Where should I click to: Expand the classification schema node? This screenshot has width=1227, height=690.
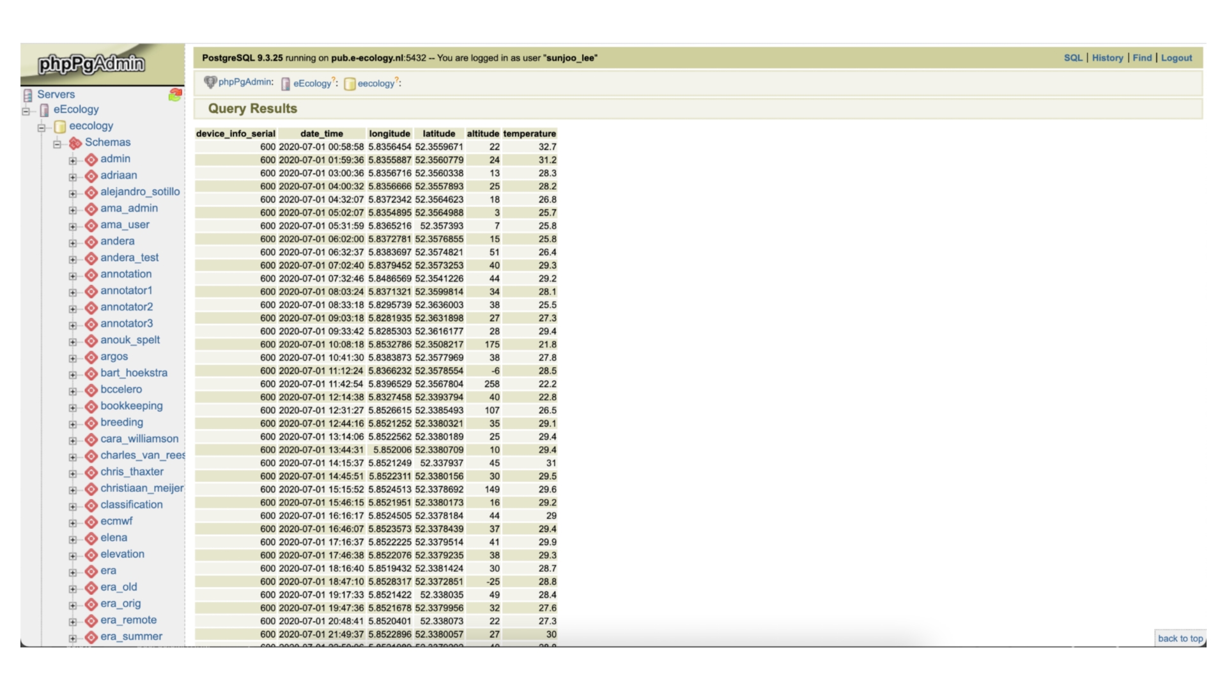(73, 507)
